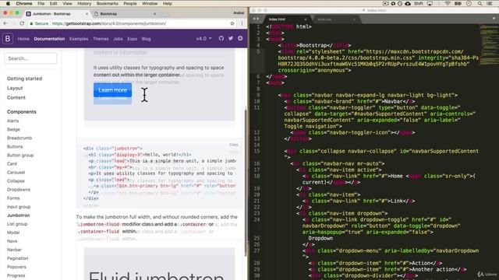This screenshot has width=499, height=280.
Task: Go to List group component page
Action: 17,223
